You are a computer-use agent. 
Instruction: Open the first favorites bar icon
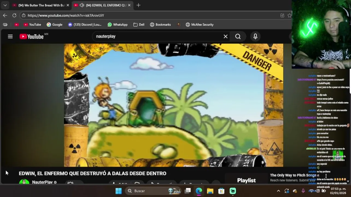pyautogui.click(x=5, y=25)
